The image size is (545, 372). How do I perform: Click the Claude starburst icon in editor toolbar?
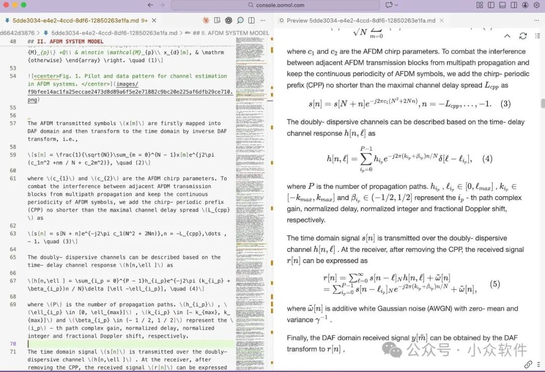pyautogui.click(x=206, y=21)
